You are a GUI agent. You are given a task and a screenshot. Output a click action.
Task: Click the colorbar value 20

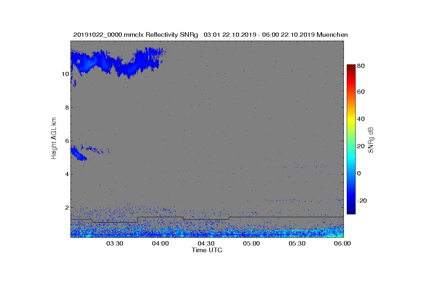pyautogui.click(x=361, y=146)
